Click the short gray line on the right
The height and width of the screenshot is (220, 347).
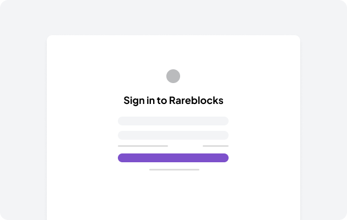215,146
